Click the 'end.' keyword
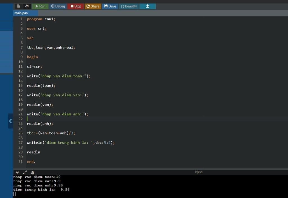 [31, 162]
